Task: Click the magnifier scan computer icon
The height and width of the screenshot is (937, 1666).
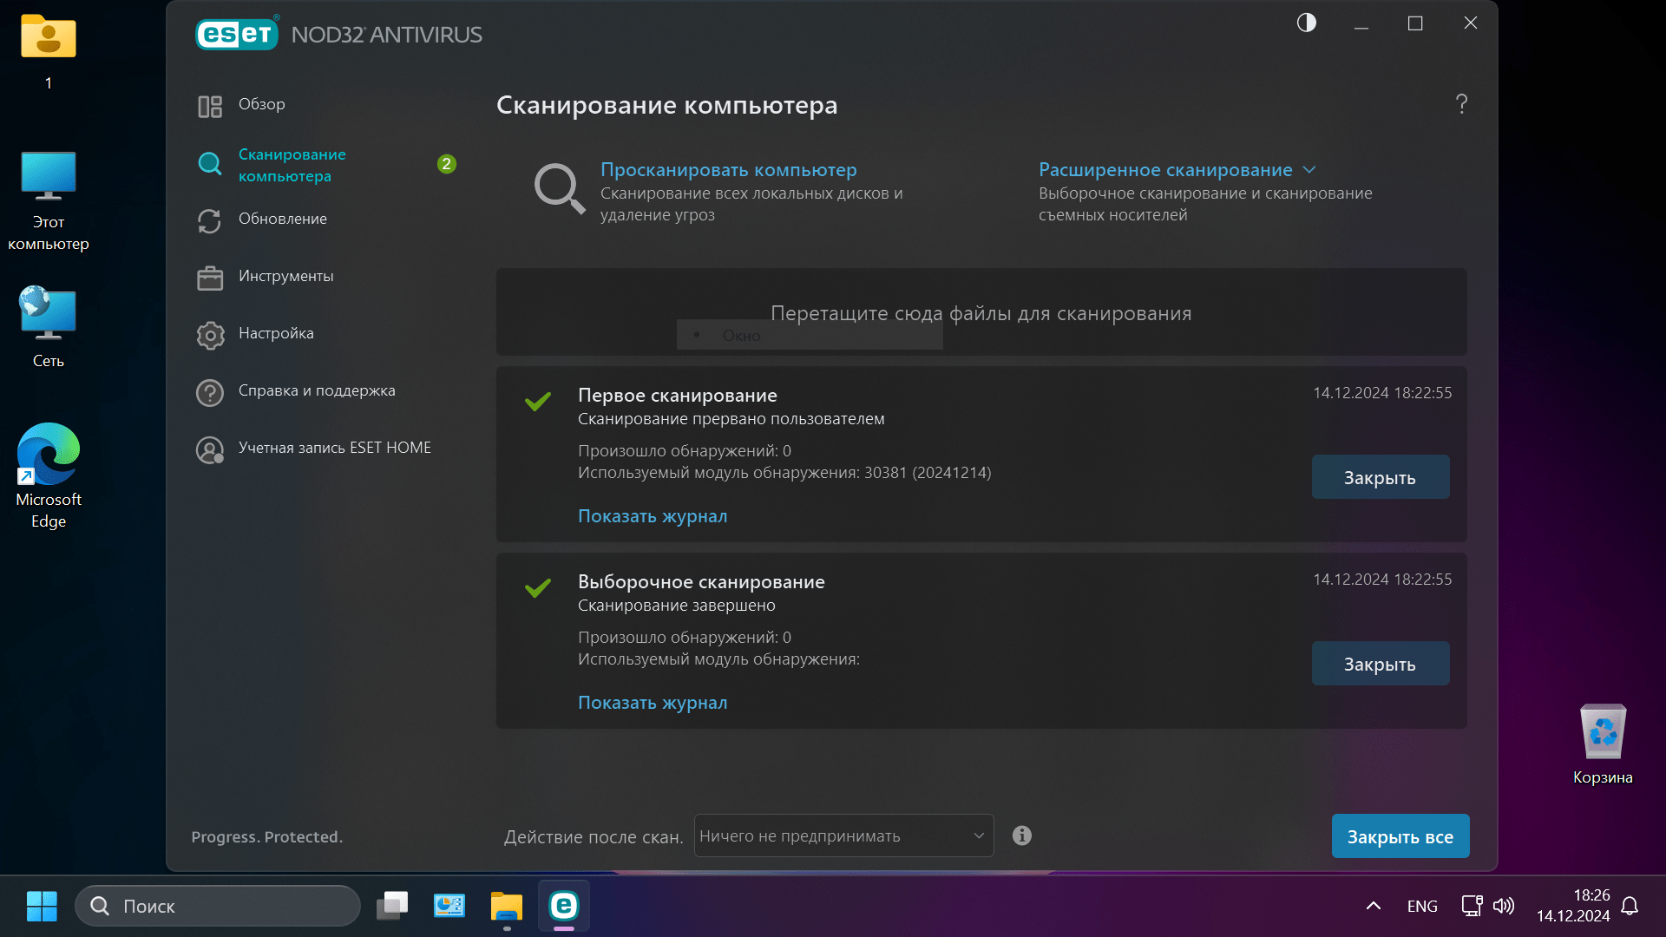Action: pos(559,188)
